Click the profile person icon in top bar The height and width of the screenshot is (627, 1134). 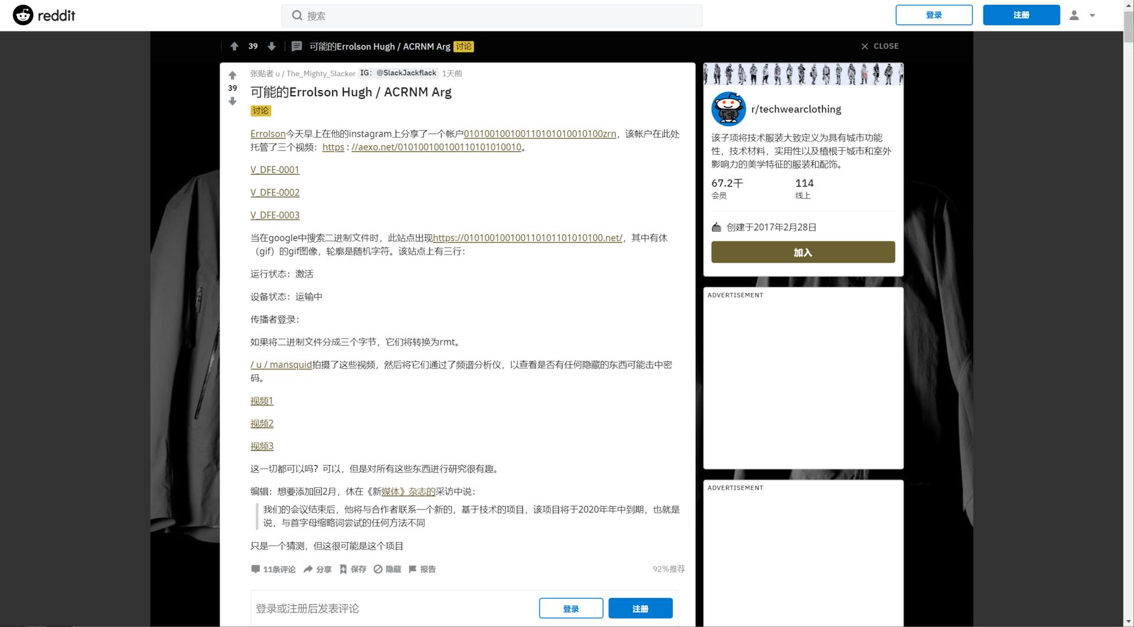tap(1075, 15)
